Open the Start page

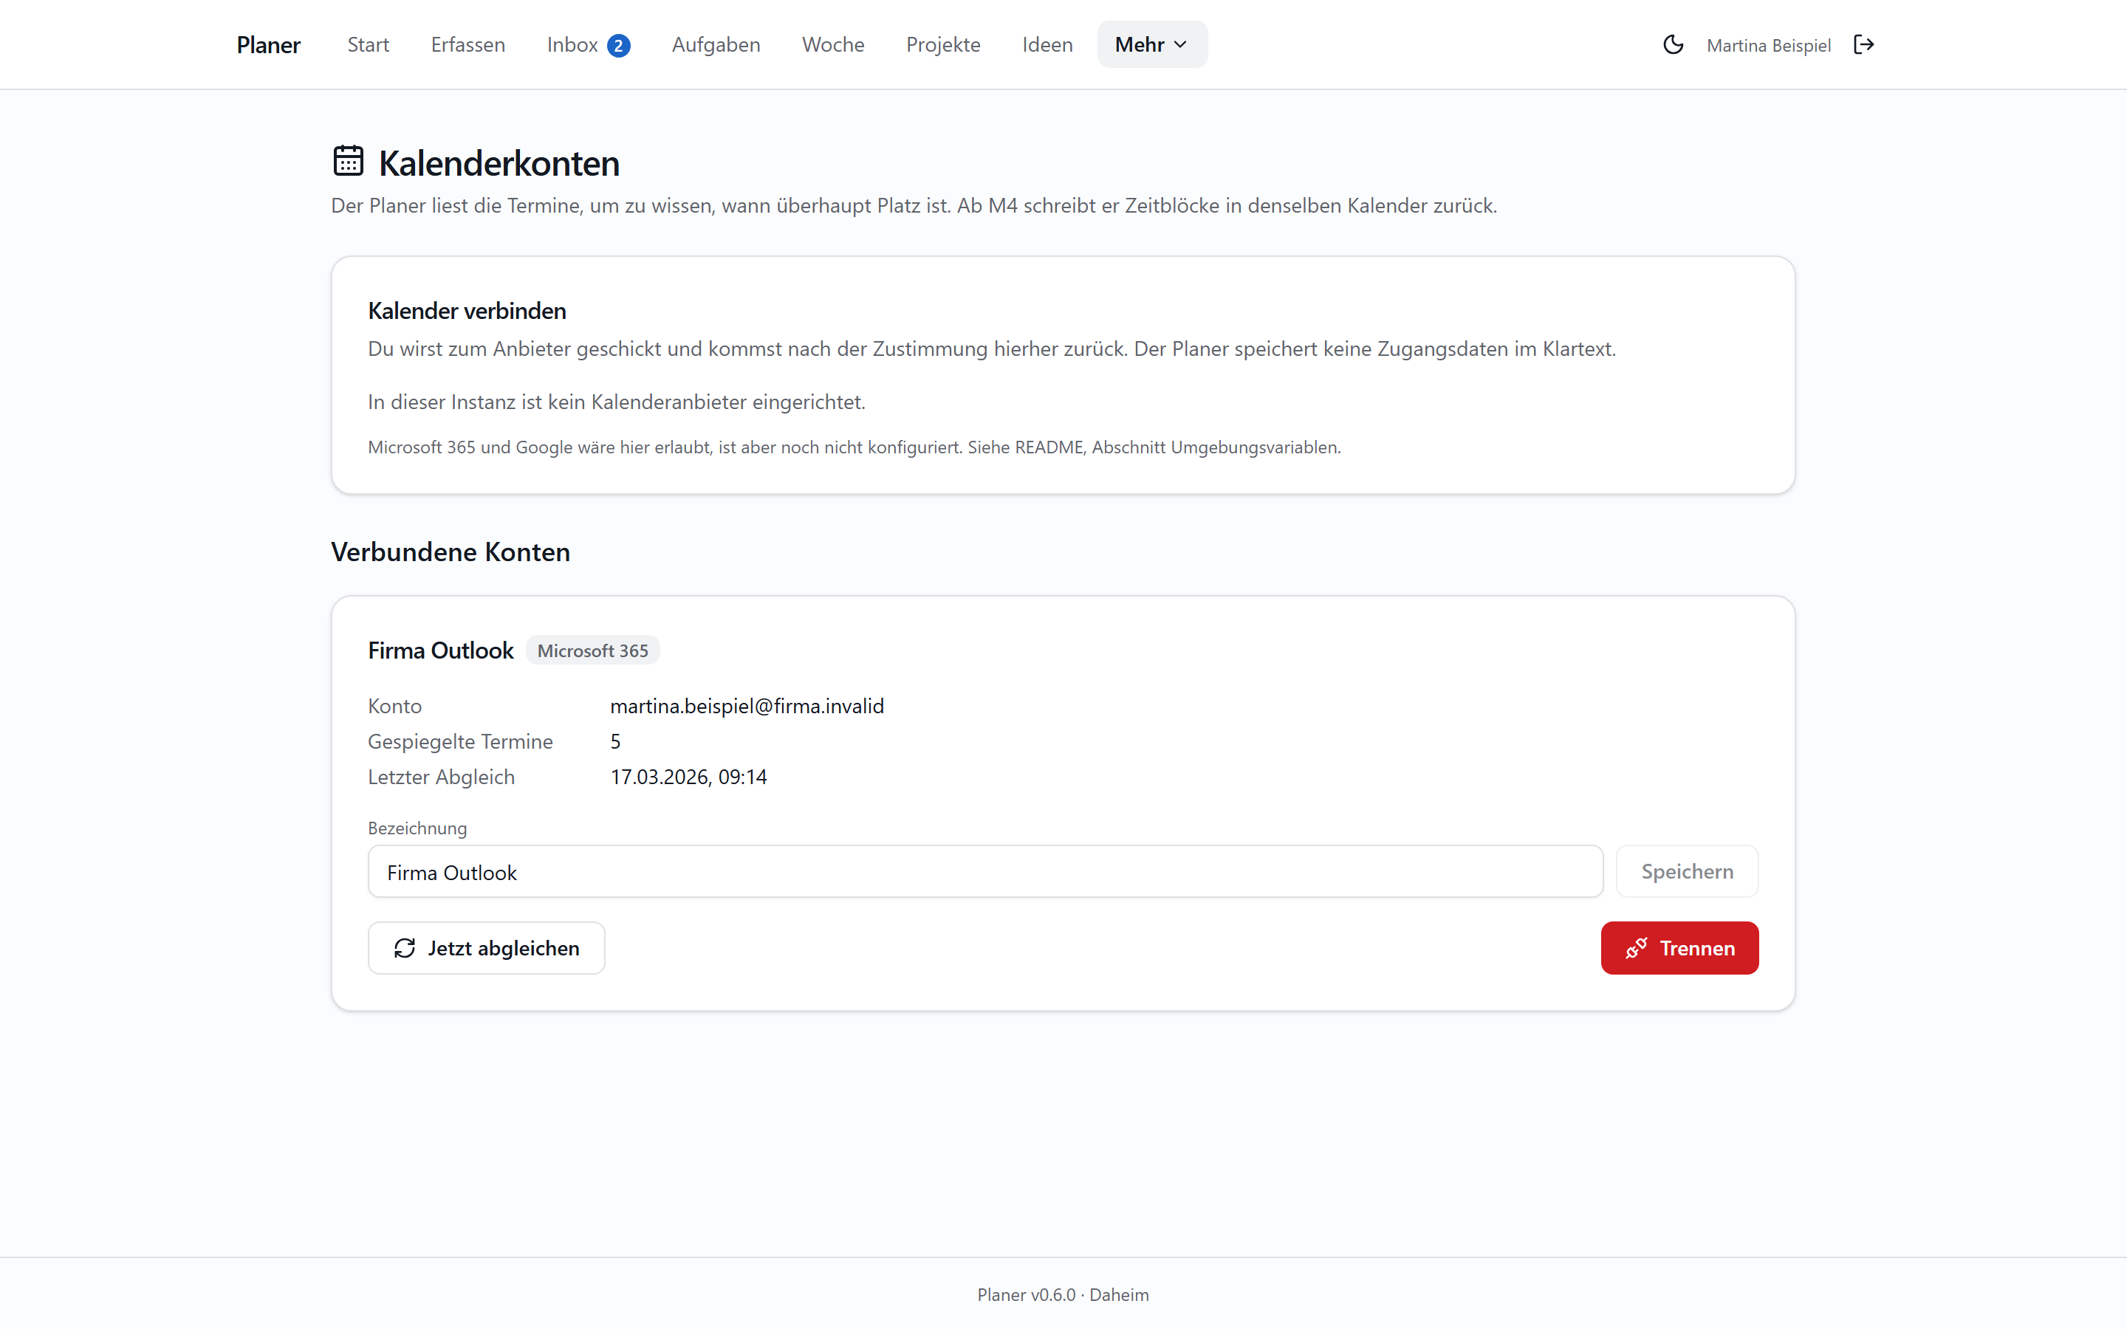coord(367,45)
